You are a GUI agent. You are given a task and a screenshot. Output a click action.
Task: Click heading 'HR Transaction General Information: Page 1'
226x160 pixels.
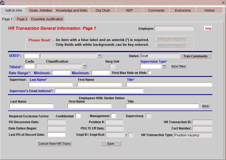[x=52, y=28]
